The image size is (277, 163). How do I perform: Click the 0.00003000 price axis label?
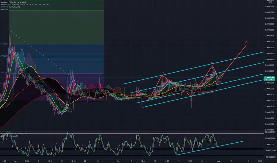pos(269,41)
